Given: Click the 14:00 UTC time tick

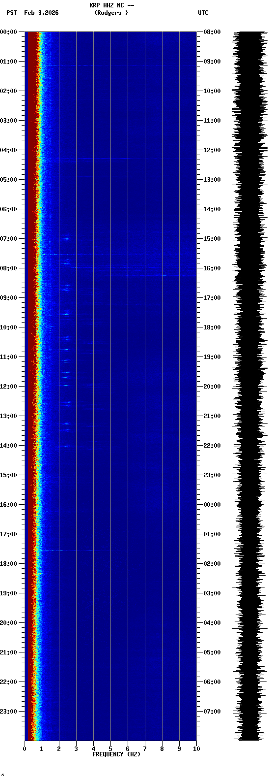Looking at the screenshot, I should (212, 209).
